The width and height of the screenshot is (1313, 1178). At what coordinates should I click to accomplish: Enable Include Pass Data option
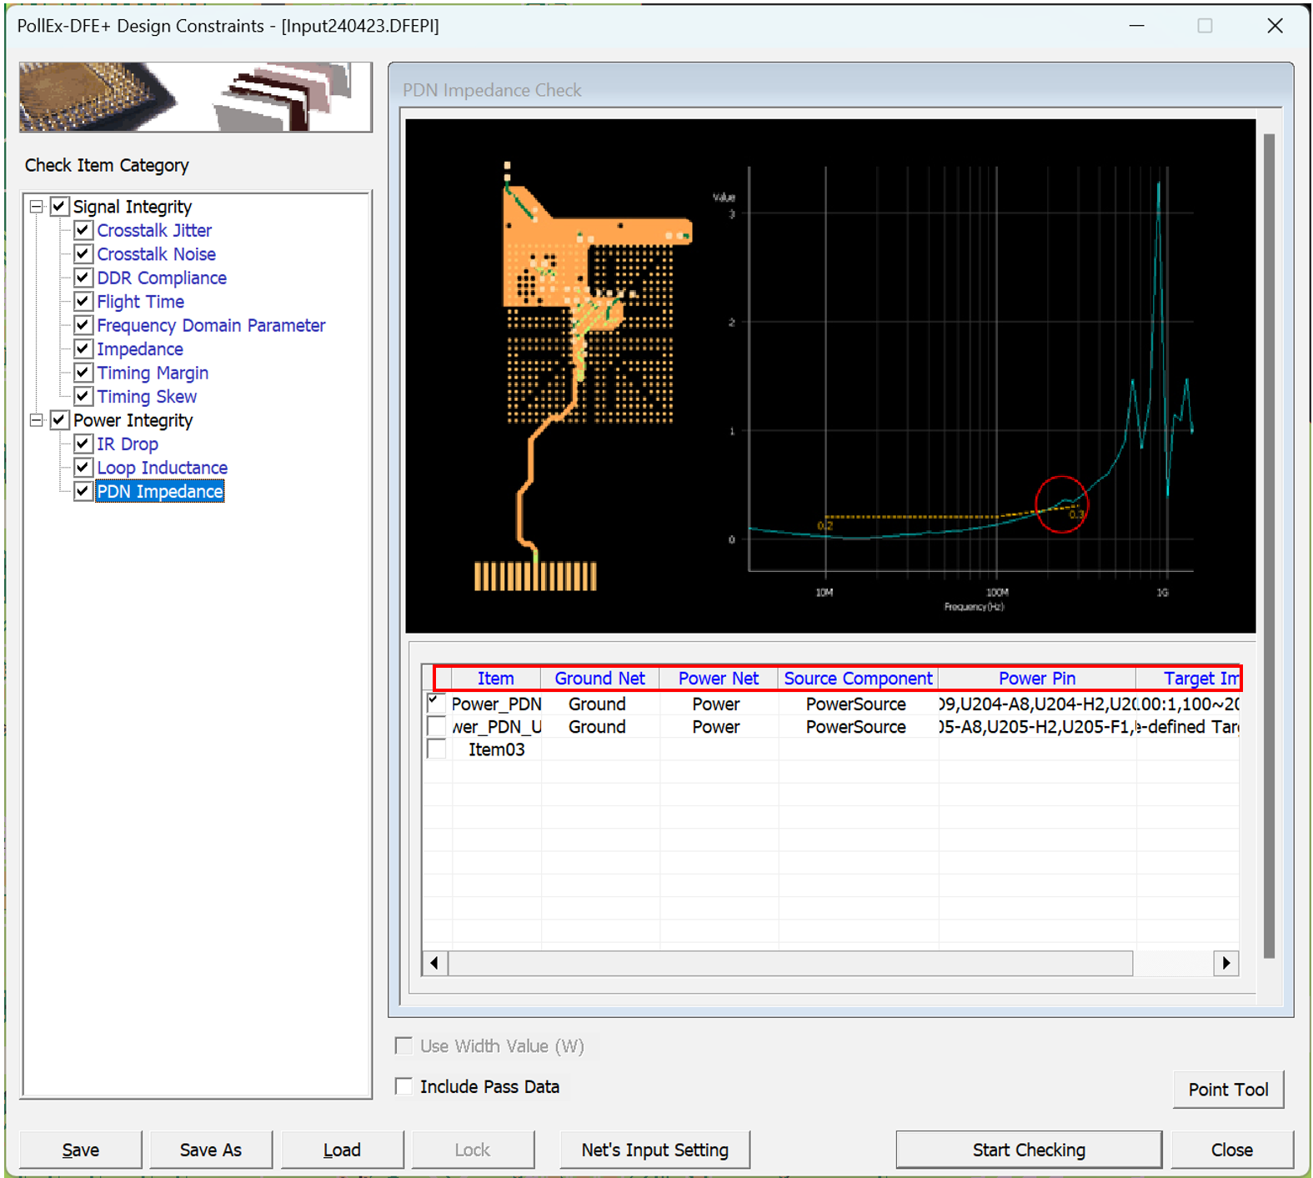(404, 1086)
